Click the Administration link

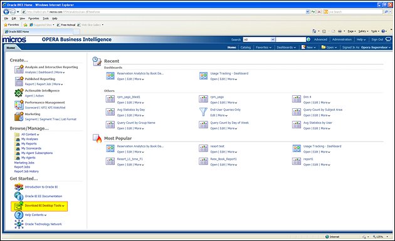pyautogui.click(x=342, y=39)
